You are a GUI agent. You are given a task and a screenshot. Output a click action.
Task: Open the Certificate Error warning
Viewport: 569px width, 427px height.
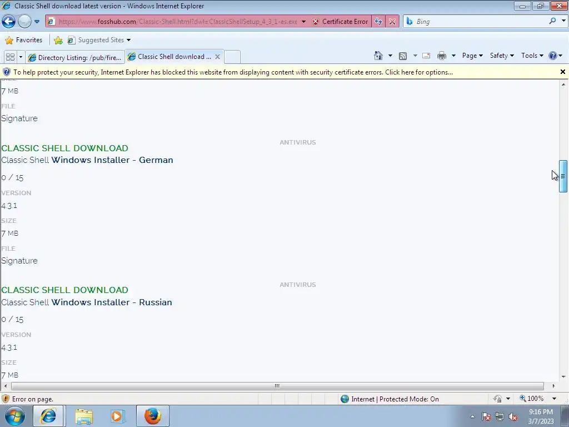[x=341, y=22]
